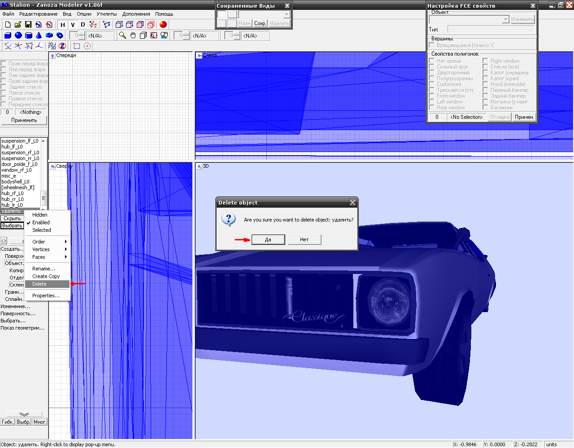Image resolution: width=574 pixels, height=448 pixels.
Task: Select 'bodyshell_L0' in the object list
Action: tap(16, 182)
